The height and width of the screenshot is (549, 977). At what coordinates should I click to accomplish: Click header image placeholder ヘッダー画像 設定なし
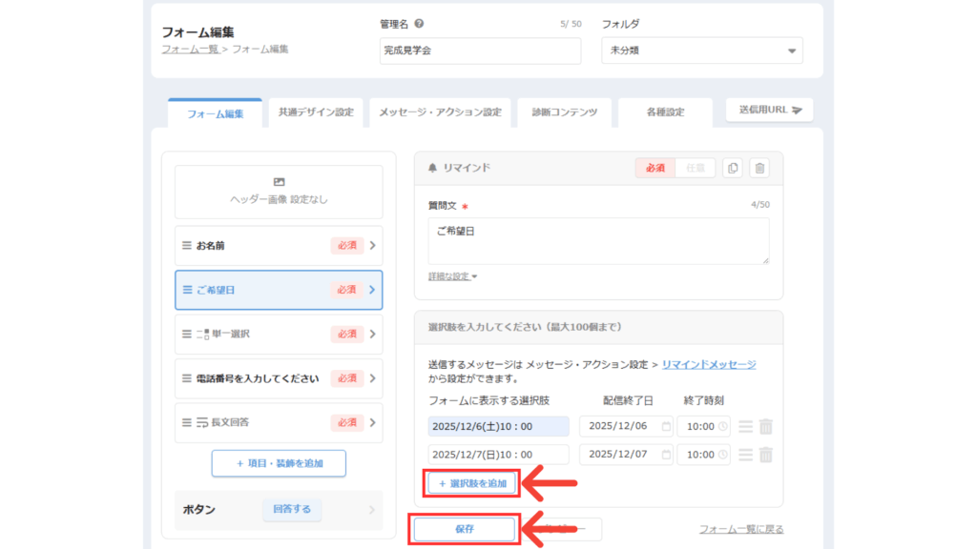(x=279, y=192)
